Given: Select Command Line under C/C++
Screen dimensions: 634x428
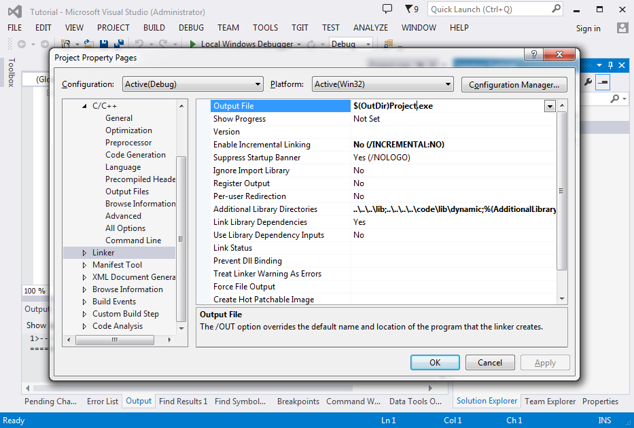Looking at the screenshot, I should (133, 240).
